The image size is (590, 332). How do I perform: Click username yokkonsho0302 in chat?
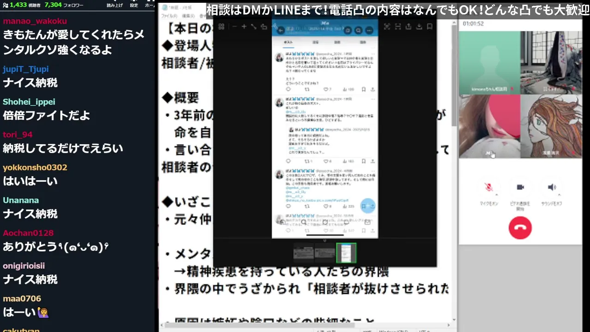pyautogui.click(x=35, y=167)
